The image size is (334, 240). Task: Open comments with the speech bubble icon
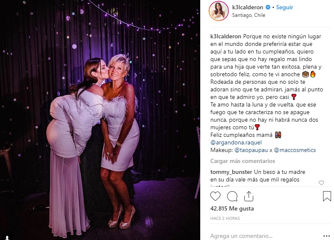pos(232,196)
